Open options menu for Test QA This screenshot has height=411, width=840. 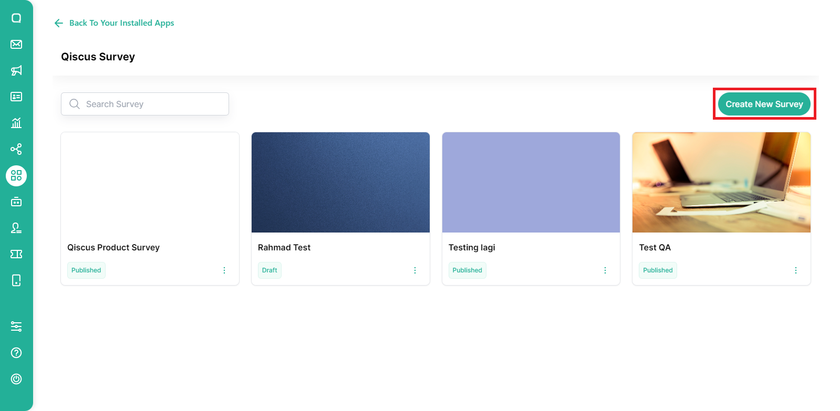[796, 270]
